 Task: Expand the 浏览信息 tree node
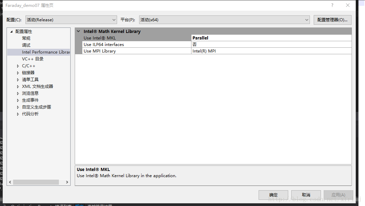click(x=18, y=93)
